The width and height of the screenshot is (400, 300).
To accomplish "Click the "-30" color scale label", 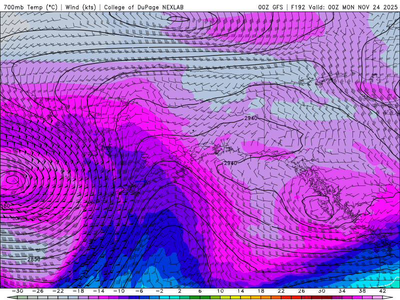I will [x=17, y=291].
